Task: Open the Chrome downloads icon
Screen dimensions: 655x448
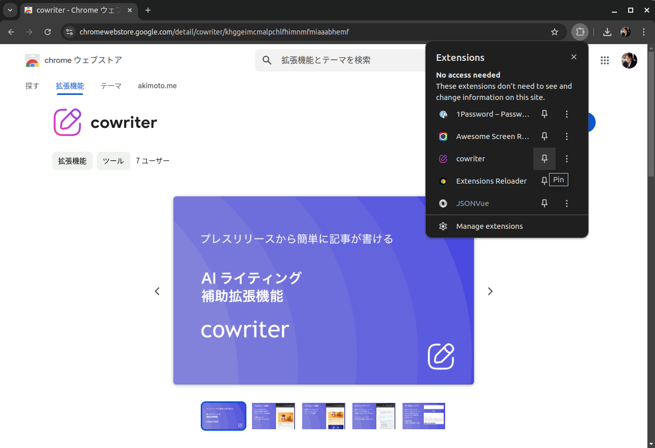Action: pyautogui.click(x=607, y=32)
